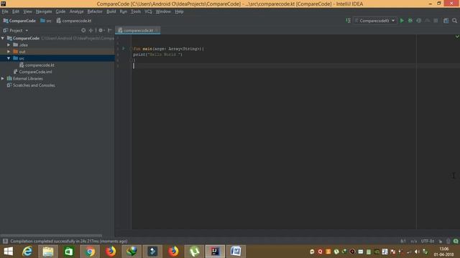Viewport: 460px width, 258px height.
Task: Click the volume icon in system tray
Action: pyautogui.click(x=417, y=252)
